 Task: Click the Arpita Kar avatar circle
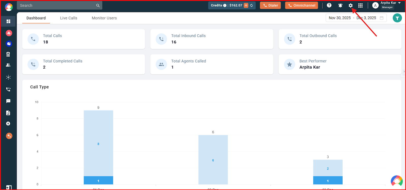tap(375, 6)
